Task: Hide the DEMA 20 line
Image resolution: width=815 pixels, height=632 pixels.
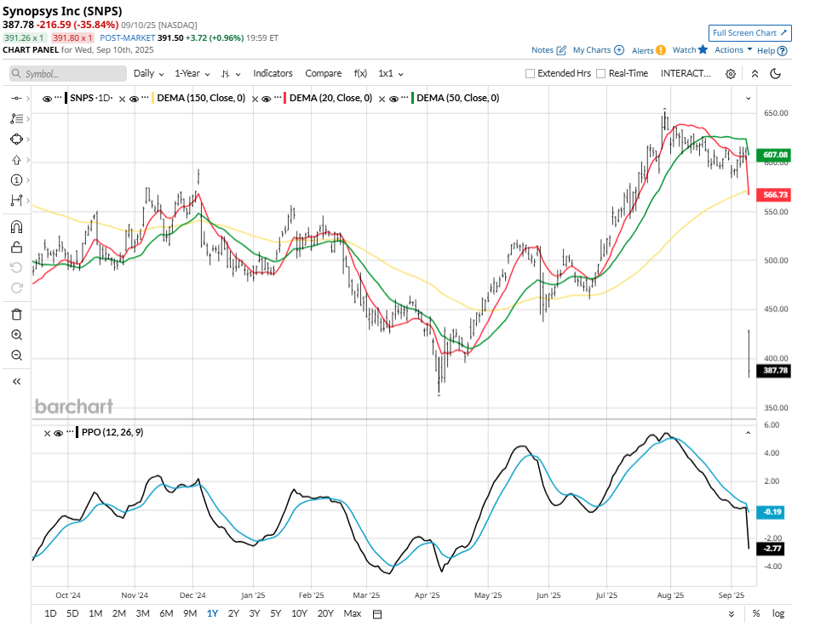Action: coord(267,99)
